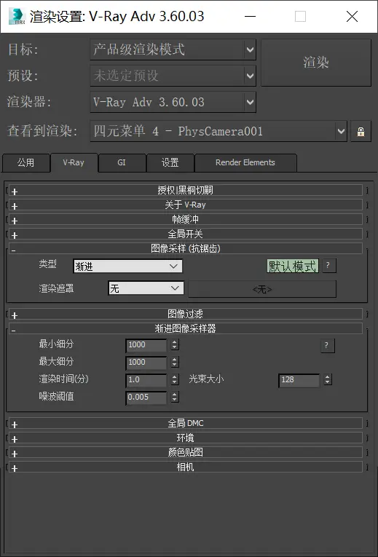Screen dimensions: 378x557
Task: Expand the 授权 rollout
Action: (x=186, y=191)
